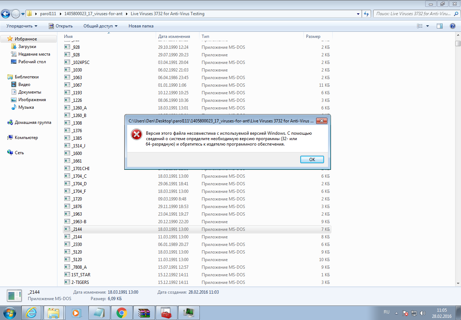The image size is (461, 320).
Task: Select file _1063 icon
Action: point(67,78)
